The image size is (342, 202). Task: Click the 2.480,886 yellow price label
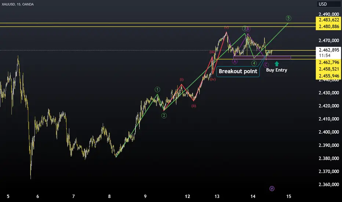(329, 27)
